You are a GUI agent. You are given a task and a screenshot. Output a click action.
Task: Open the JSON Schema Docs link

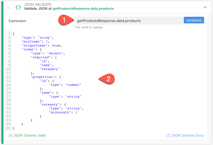point(187,135)
